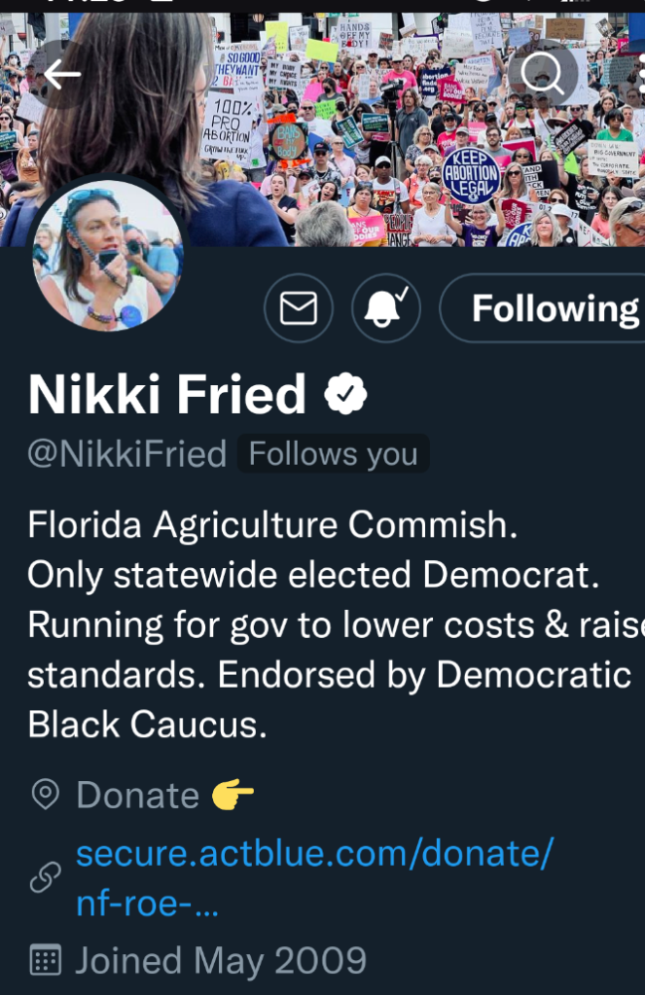The image size is (645, 995).
Task: Open Nikki Fried's round profile photo
Action: [107, 256]
